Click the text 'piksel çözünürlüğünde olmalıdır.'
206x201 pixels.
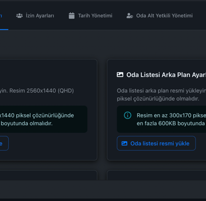pyautogui.click(x=158, y=99)
